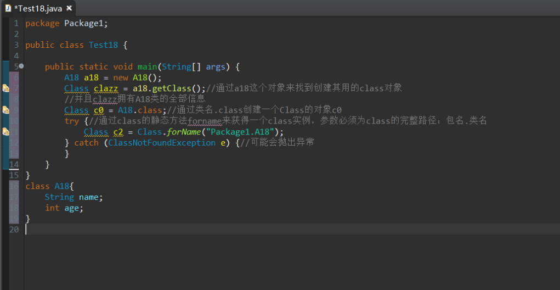The width and height of the screenshot is (560, 290).
Task: Click line number 20 in the gutter
Action: [14, 230]
